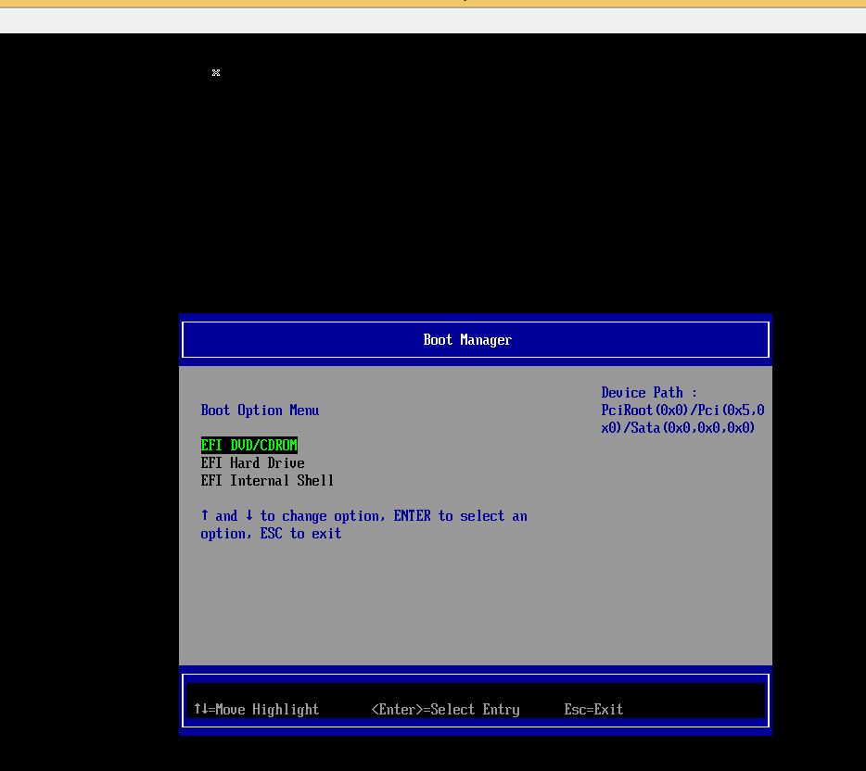The width and height of the screenshot is (866, 771).
Task: Select the EFI DVD/CDROM boot option
Action: click(249, 445)
